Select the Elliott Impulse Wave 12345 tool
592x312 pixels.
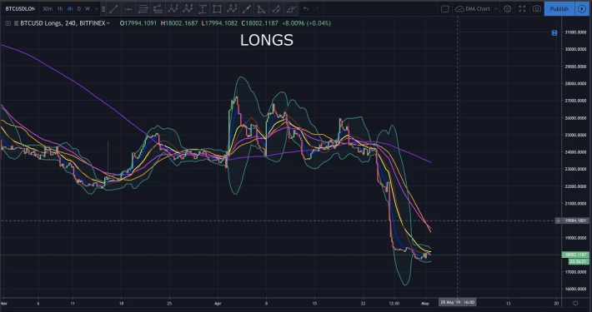pyautogui.click(x=173, y=9)
